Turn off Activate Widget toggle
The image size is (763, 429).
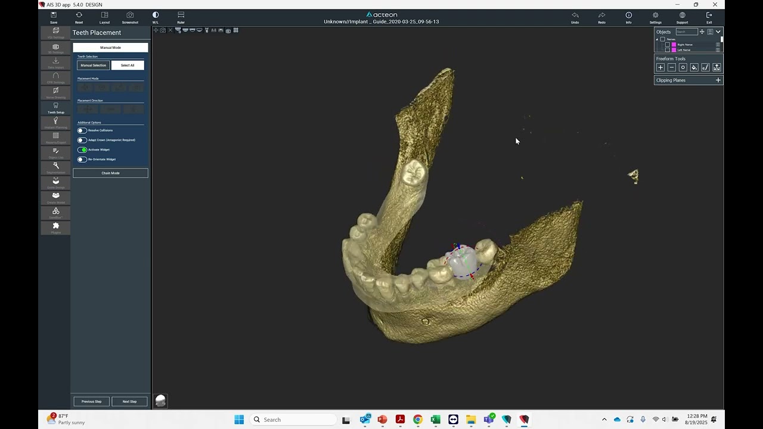[82, 150]
